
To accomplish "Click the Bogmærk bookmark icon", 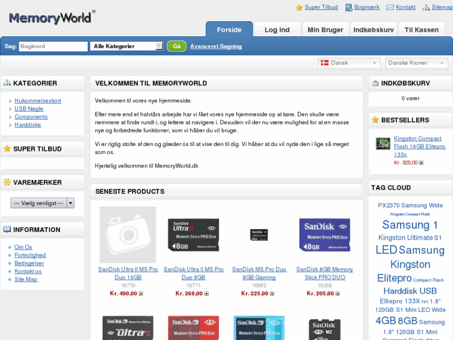I will [x=349, y=7].
